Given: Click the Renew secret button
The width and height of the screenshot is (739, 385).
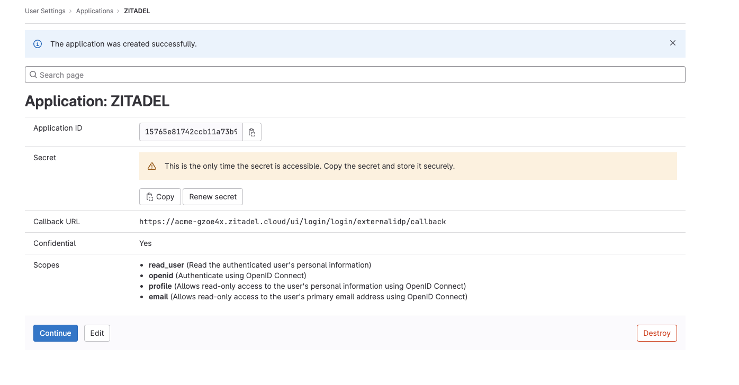Looking at the screenshot, I should coord(213,197).
